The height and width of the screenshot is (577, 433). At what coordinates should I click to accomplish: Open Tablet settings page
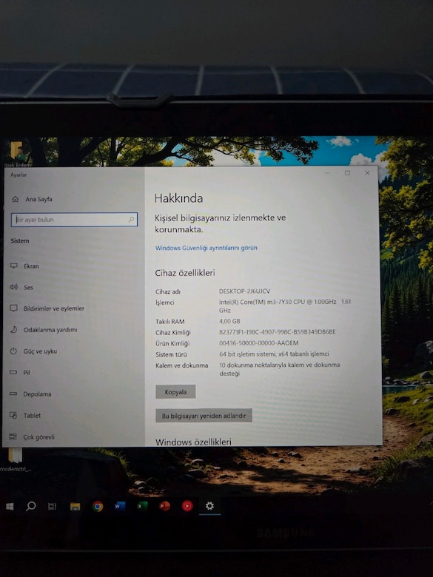[x=32, y=415]
